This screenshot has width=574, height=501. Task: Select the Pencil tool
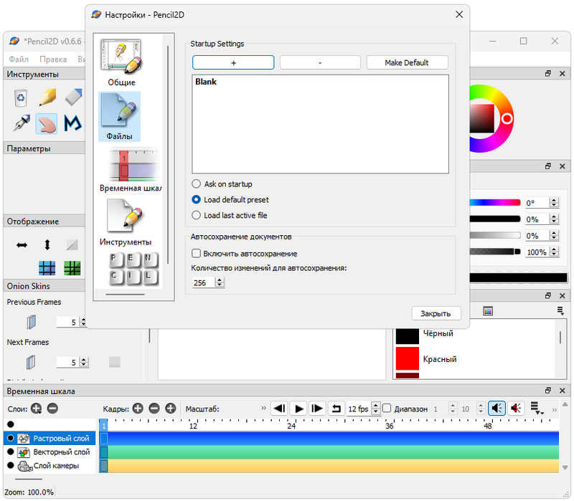point(47,97)
